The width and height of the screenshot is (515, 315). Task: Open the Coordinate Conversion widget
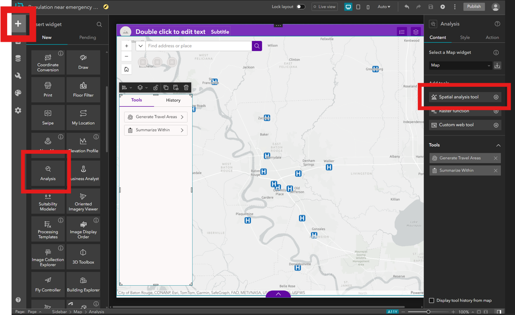click(x=48, y=62)
